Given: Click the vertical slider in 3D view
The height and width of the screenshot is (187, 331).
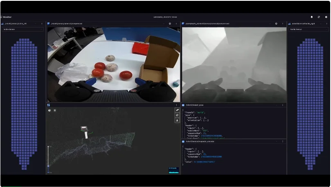Looking at the screenshot, I should coord(48,156).
